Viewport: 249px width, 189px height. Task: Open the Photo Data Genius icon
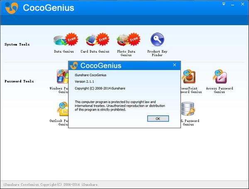click(128, 40)
